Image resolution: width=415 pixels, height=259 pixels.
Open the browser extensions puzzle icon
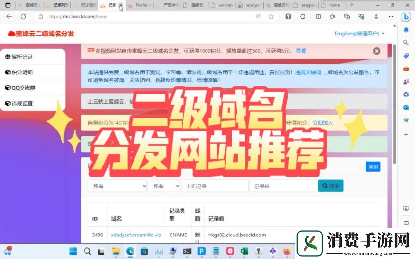(x=303, y=16)
